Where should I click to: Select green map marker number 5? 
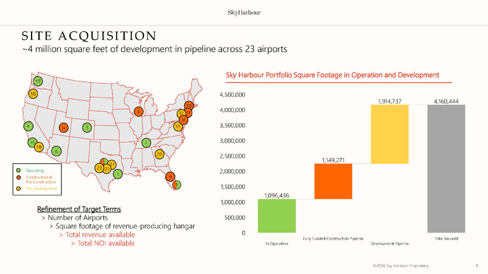pos(87,127)
